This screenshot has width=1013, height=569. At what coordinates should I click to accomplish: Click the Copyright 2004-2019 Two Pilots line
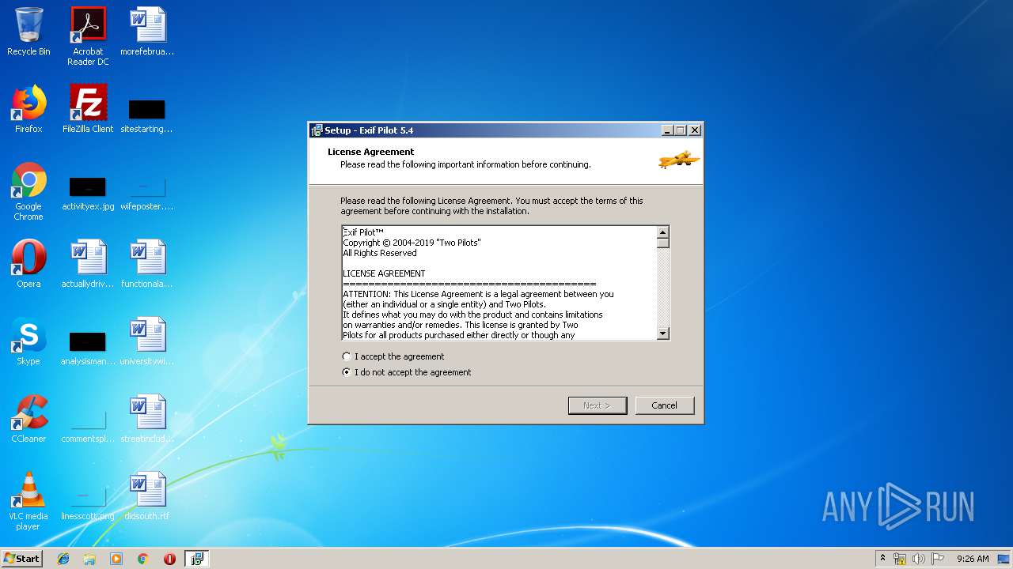[412, 243]
